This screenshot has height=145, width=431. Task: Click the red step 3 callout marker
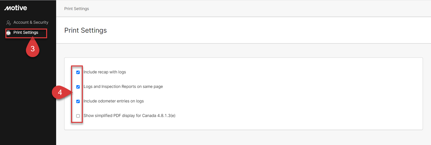[x=33, y=49]
